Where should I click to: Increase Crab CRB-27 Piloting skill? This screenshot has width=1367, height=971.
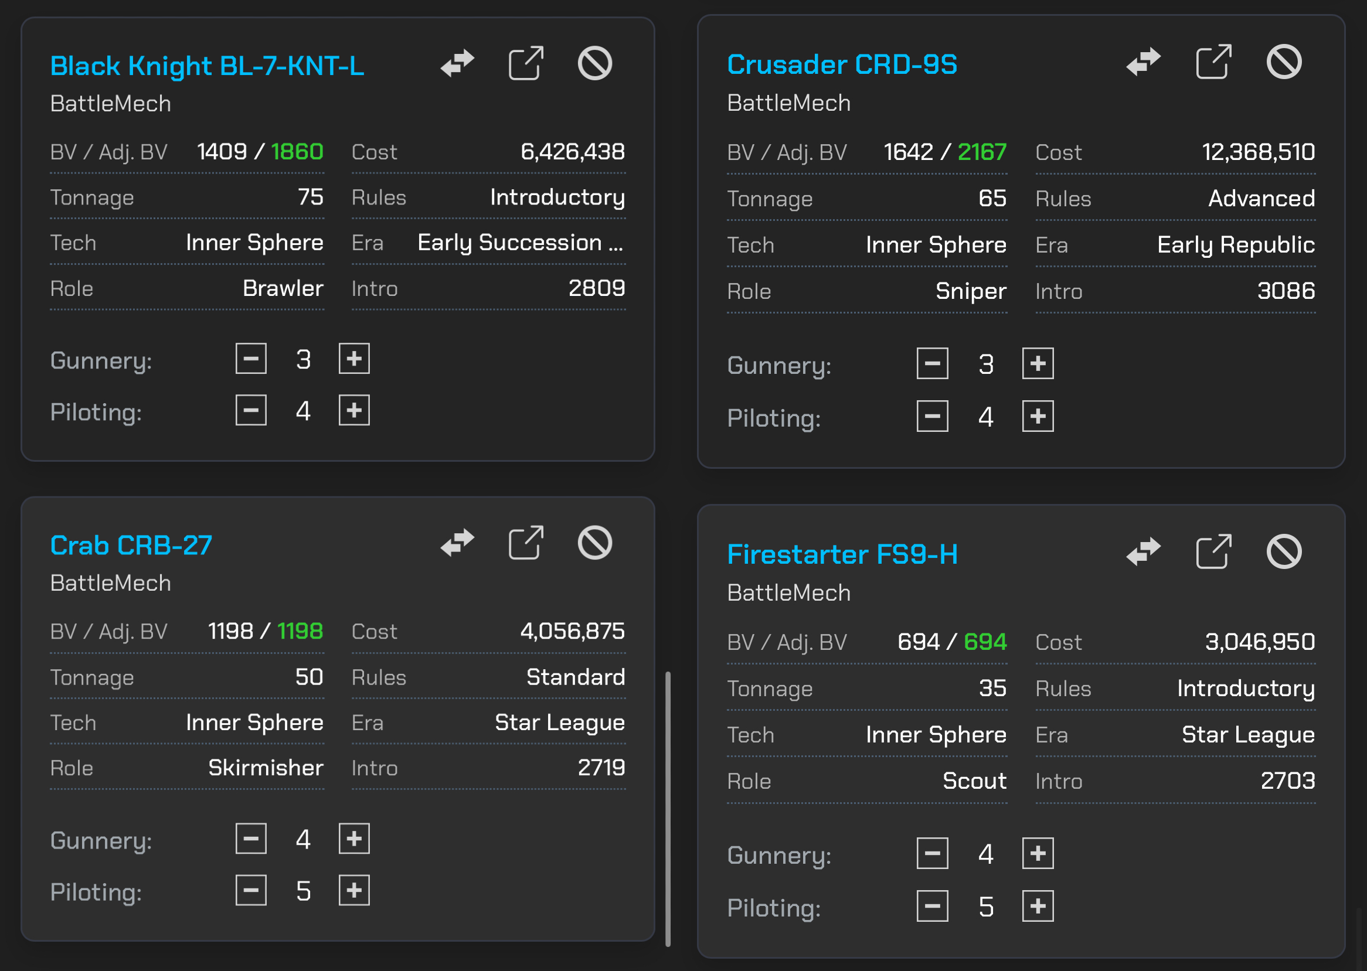tap(355, 890)
